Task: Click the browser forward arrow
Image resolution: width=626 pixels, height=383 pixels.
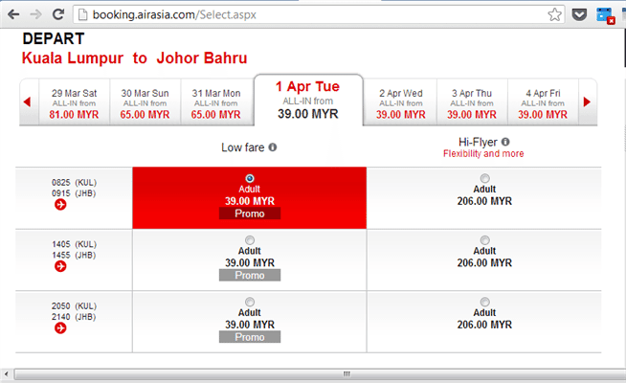Action: point(36,14)
